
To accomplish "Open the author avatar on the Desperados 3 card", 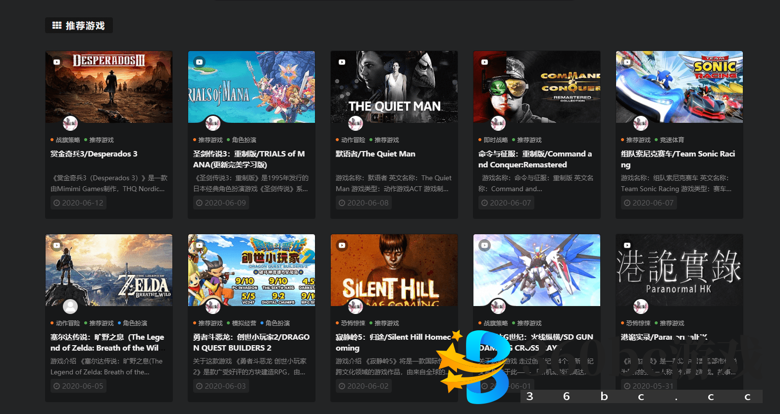I will [70, 123].
